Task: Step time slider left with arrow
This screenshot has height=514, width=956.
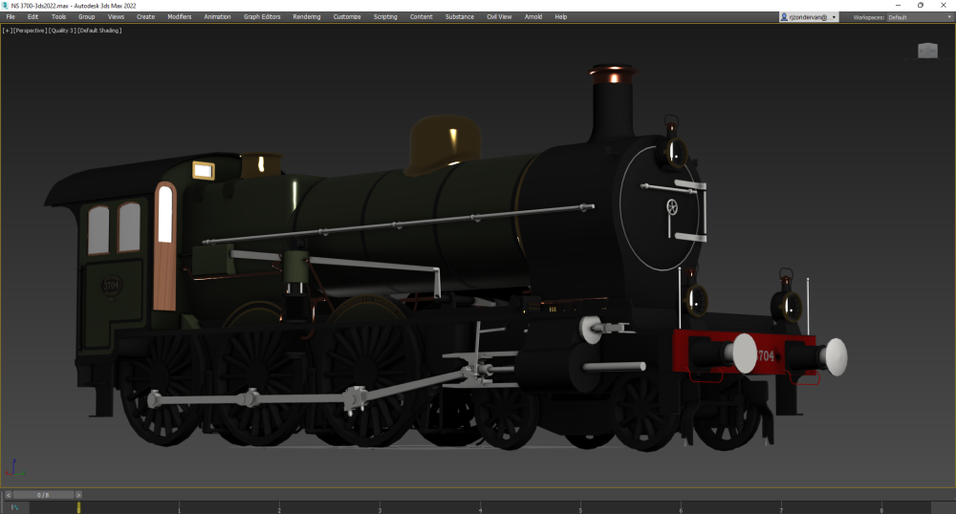Action: [x=9, y=495]
